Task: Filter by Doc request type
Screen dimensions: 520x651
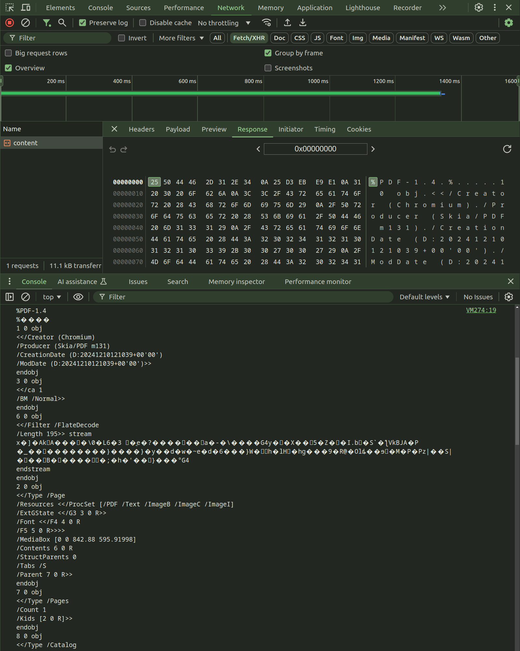Action: coord(280,38)
